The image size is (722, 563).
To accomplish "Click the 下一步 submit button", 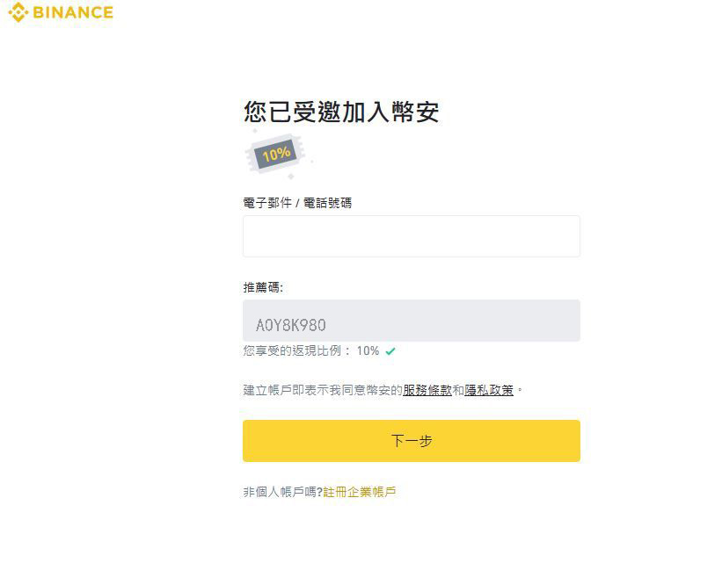I will point(411,440).
